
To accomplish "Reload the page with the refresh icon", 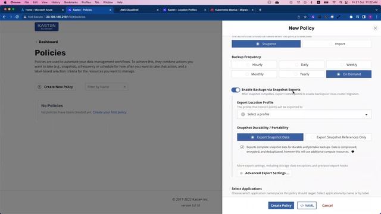I will click(x=17, y=17).
